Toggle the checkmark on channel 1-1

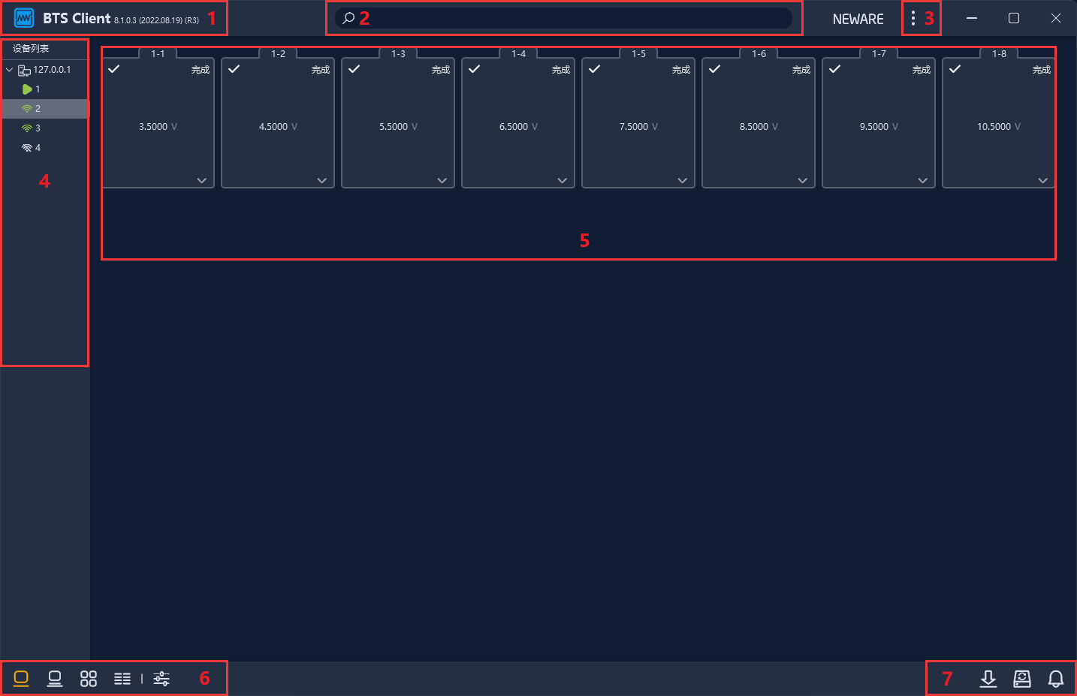tap(114, 69)
